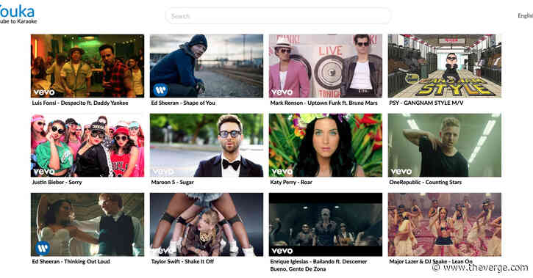Click the vevo logo on the Sugar thumbnail

coord(163,172)
